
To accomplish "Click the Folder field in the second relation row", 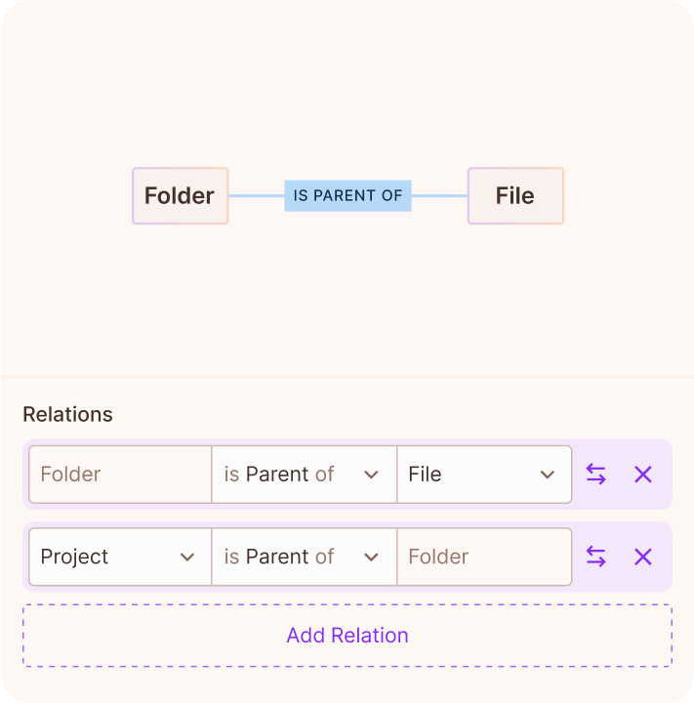I will [x=483, y=557].
